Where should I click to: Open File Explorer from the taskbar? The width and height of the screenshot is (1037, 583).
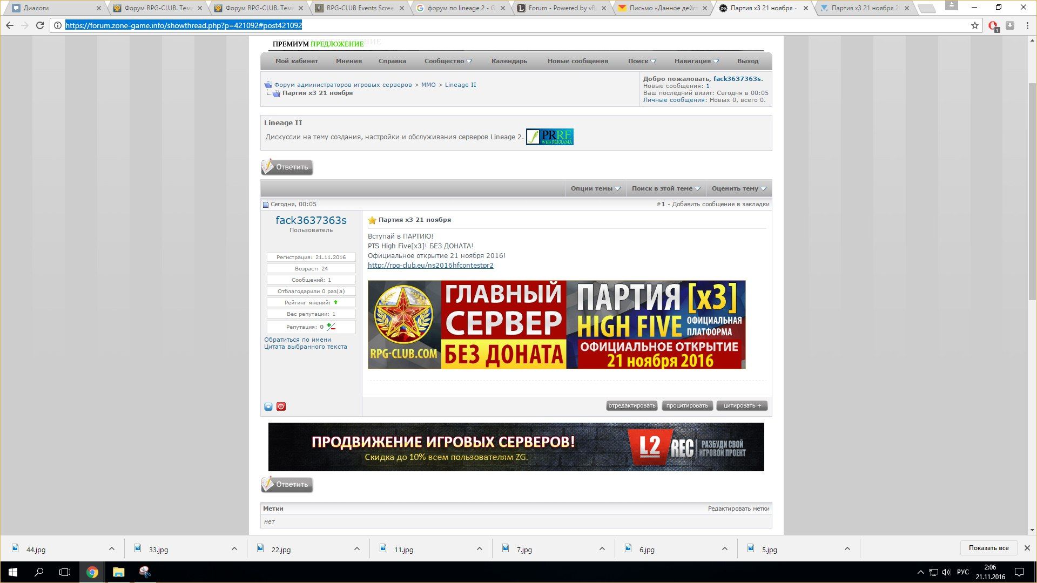(118, 572)
